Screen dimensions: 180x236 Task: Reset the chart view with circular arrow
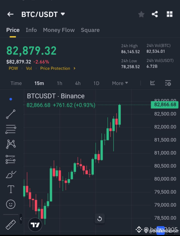coord(99,218)
